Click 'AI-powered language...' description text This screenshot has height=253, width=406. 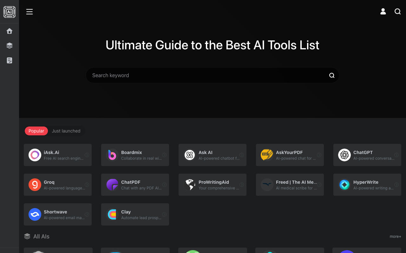[64, 188]
